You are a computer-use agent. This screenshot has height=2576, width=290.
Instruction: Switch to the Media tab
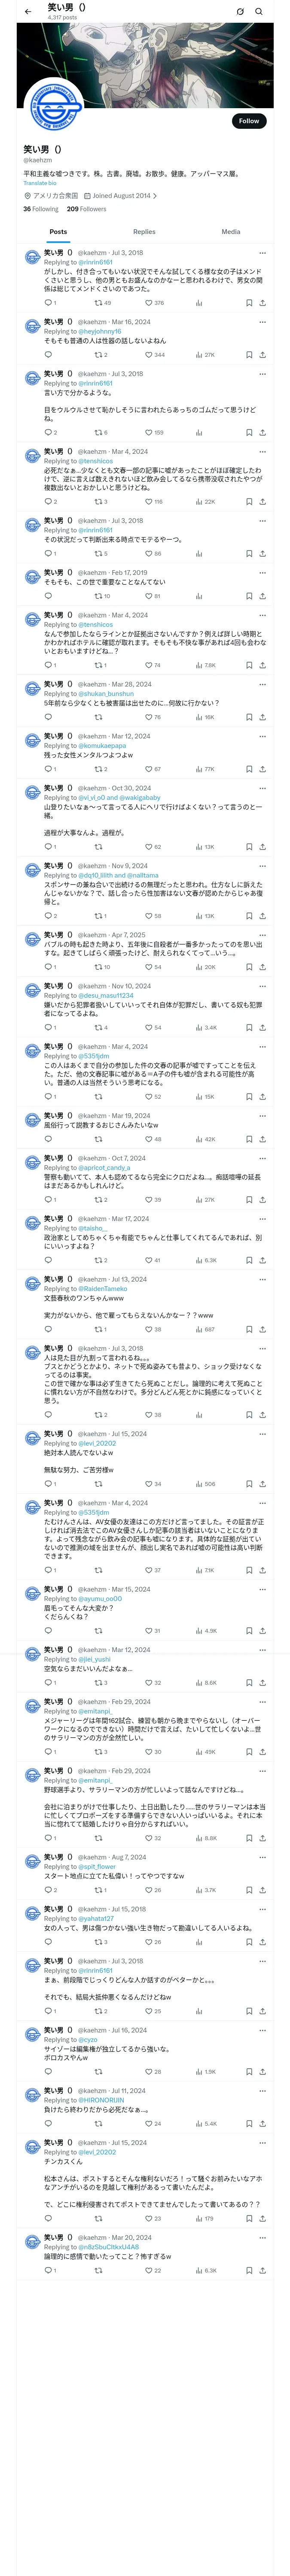[x=230, y=232]
